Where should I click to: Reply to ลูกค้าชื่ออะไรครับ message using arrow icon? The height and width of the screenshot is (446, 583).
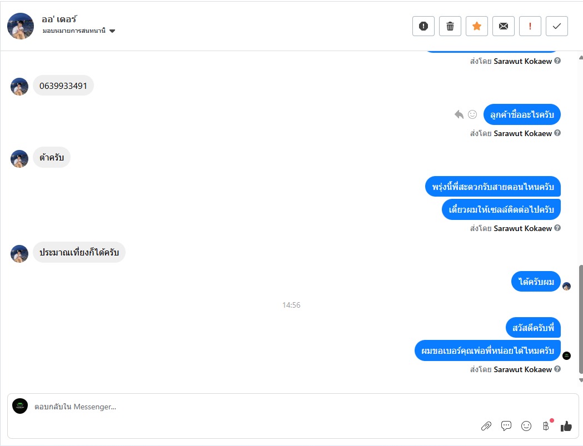pos(459,114)
